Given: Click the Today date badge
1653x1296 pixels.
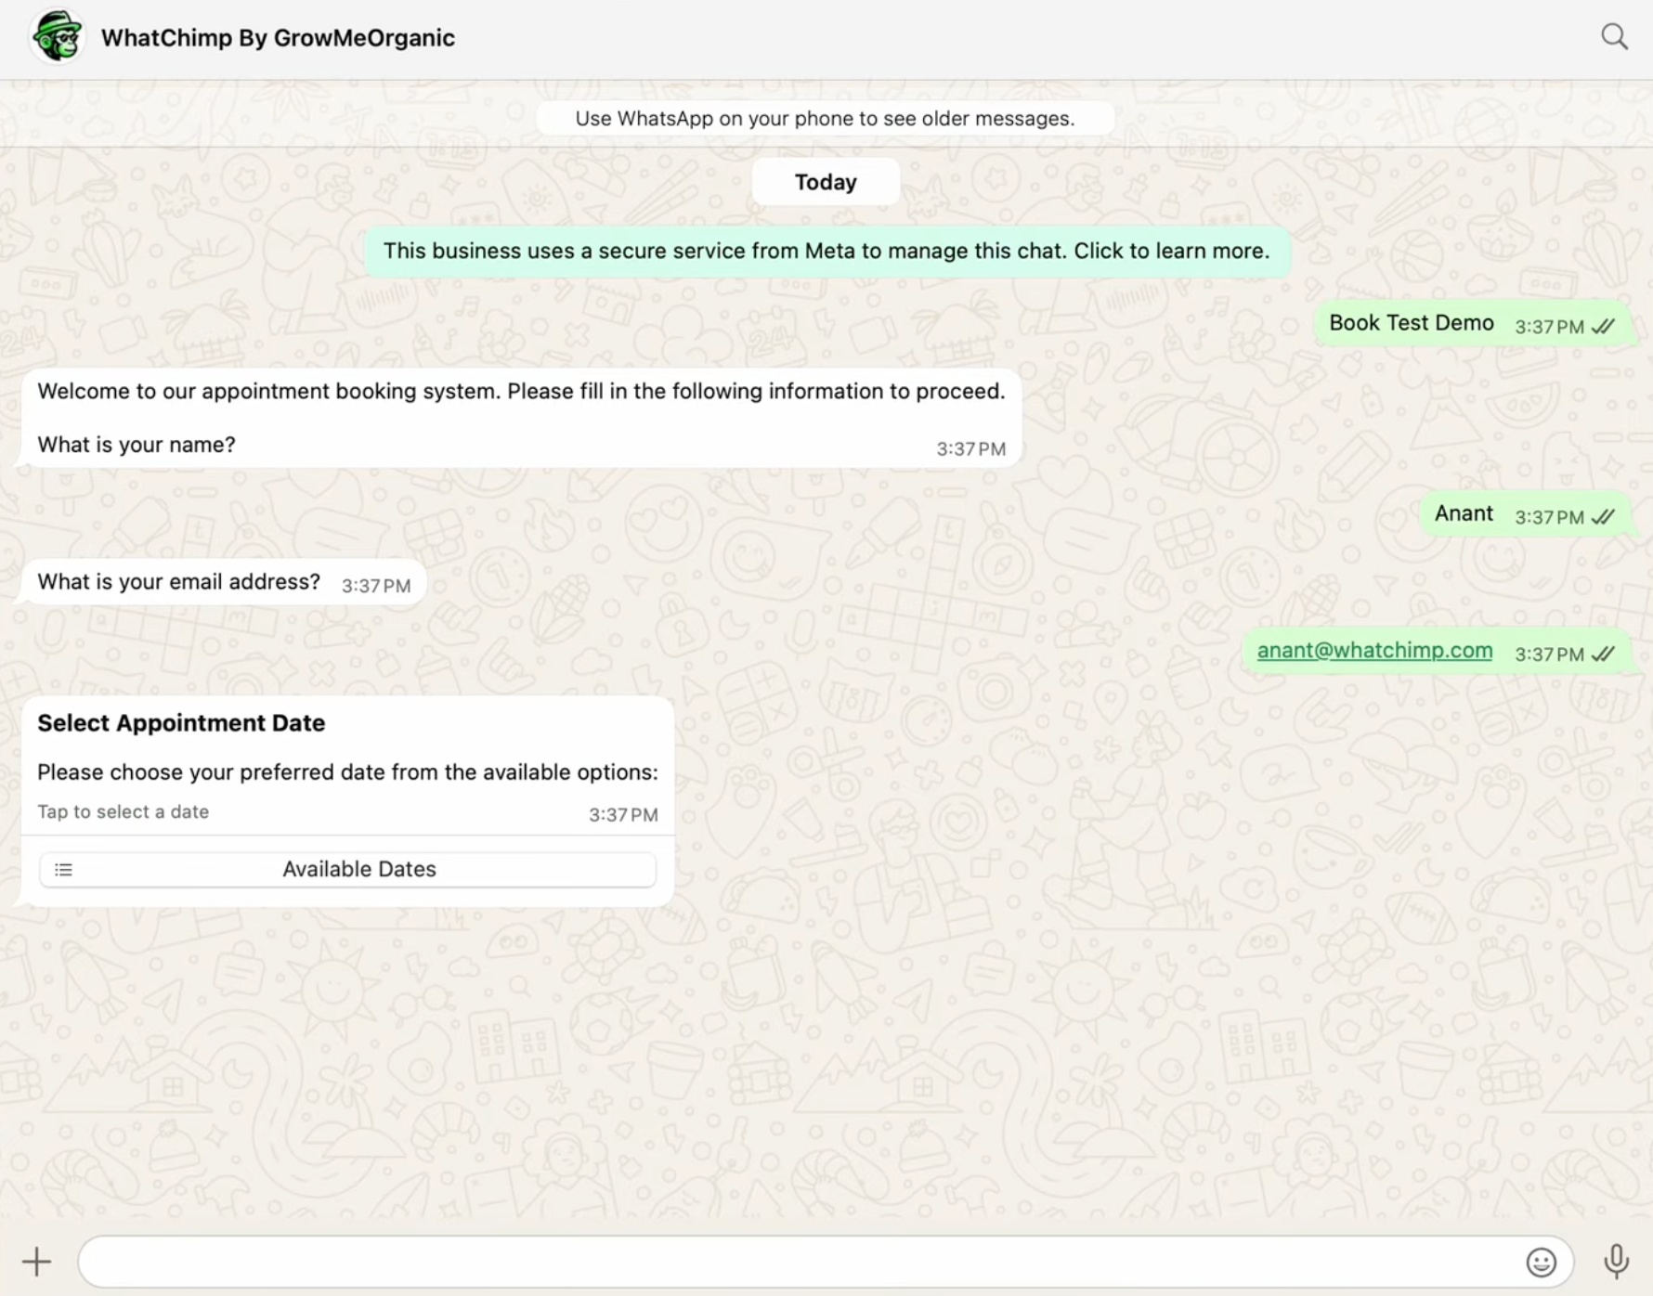Looking at the screenshot, I should pos(826,182).
